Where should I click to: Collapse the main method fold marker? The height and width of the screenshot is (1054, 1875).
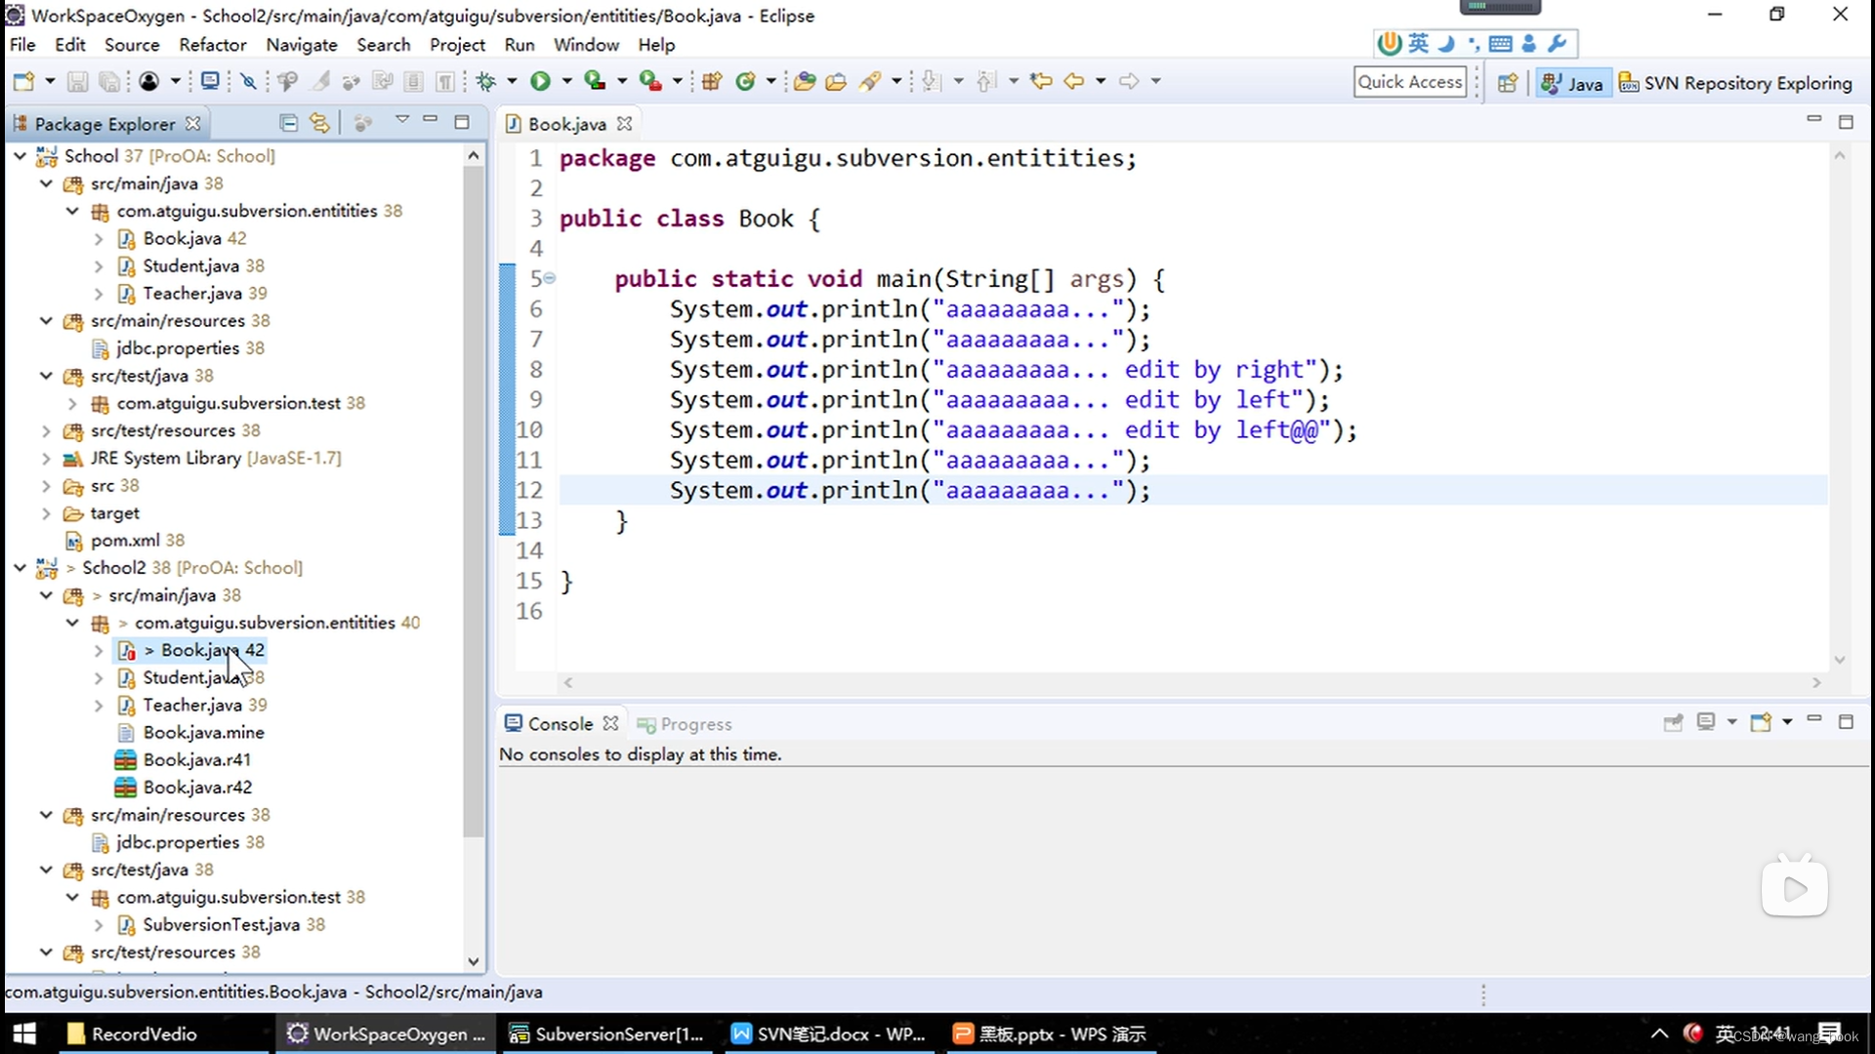[x=550, y=279]
